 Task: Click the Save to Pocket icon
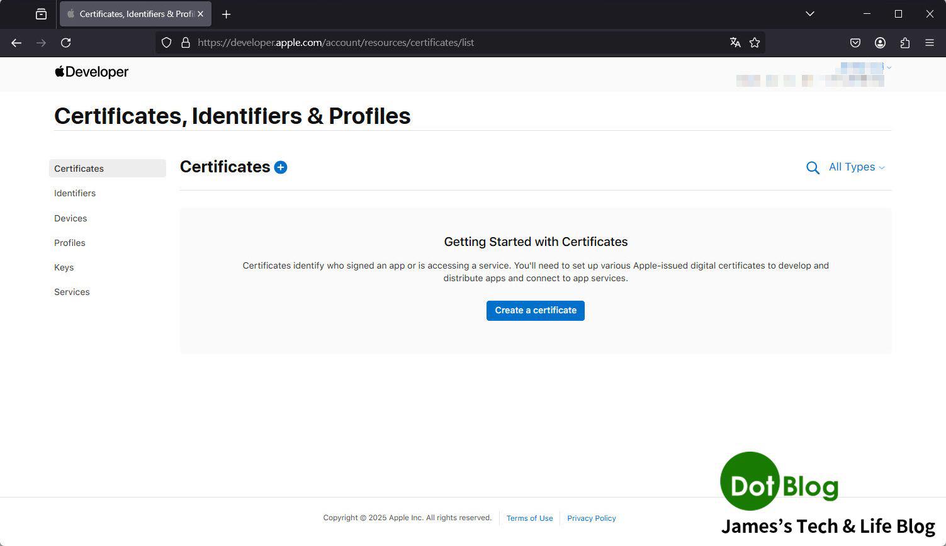[x=855, y=43]
